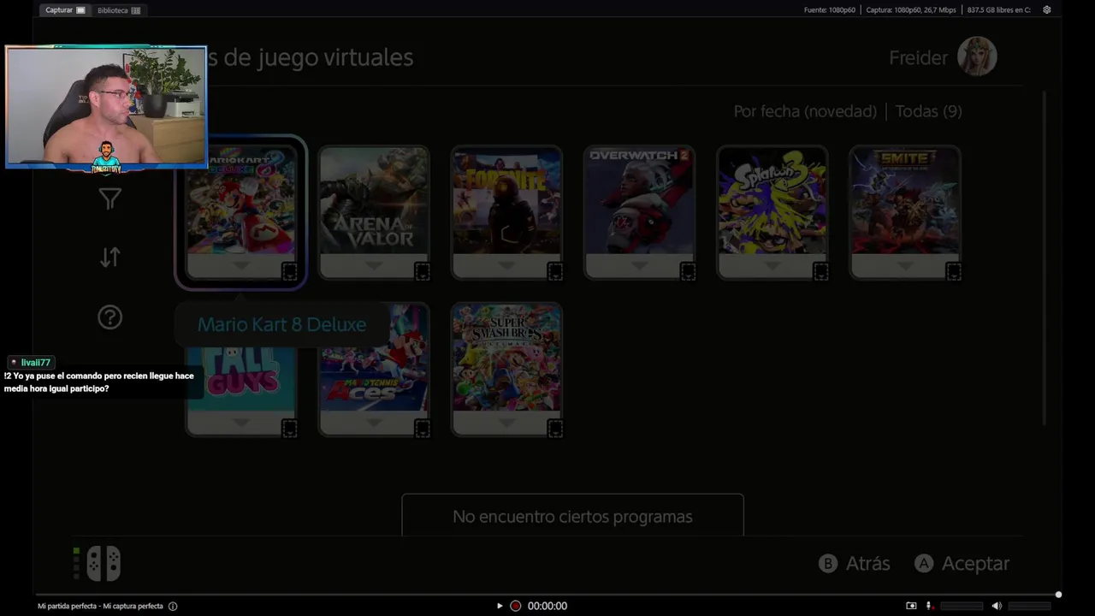Select the Mario Kart 8 Deluxe game card
This screenshot has width=1095, height=616.
click(x=240, y=212)
